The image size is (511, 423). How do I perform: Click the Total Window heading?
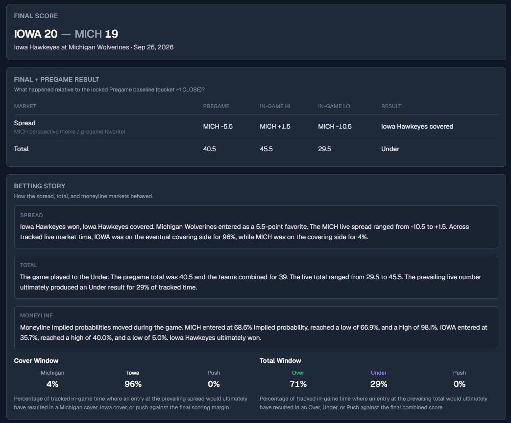click(x=280, y=360)
